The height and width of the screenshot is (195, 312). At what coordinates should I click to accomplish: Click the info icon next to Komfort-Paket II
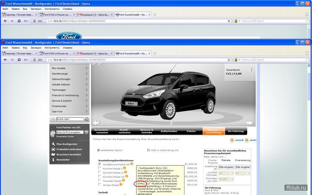[x=126, y=172]
